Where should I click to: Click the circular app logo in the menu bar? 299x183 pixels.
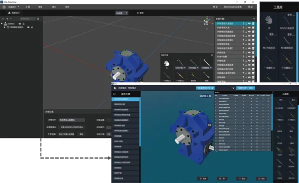[x=4, y=7]
